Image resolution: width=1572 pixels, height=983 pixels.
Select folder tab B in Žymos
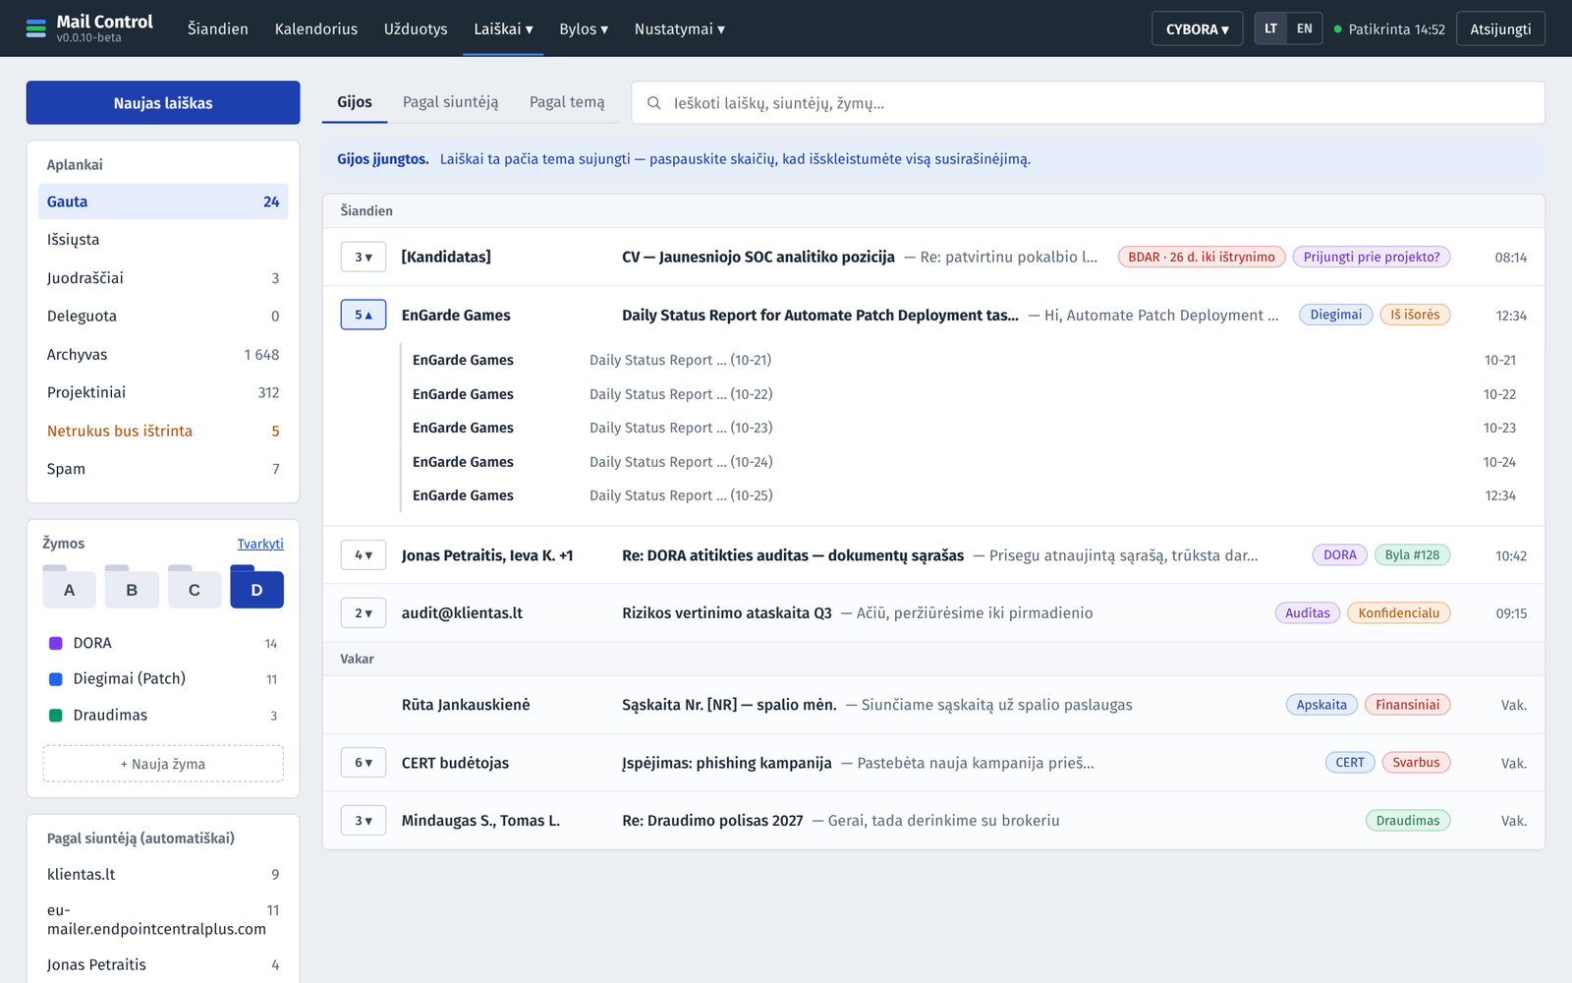coord(132,589)
